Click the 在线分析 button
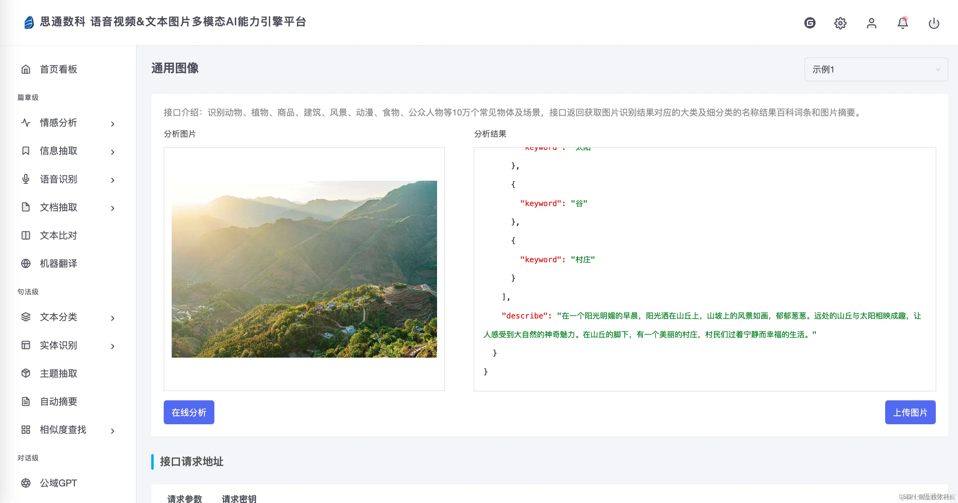The image size is (958, 503). click(x=189, y=412)
